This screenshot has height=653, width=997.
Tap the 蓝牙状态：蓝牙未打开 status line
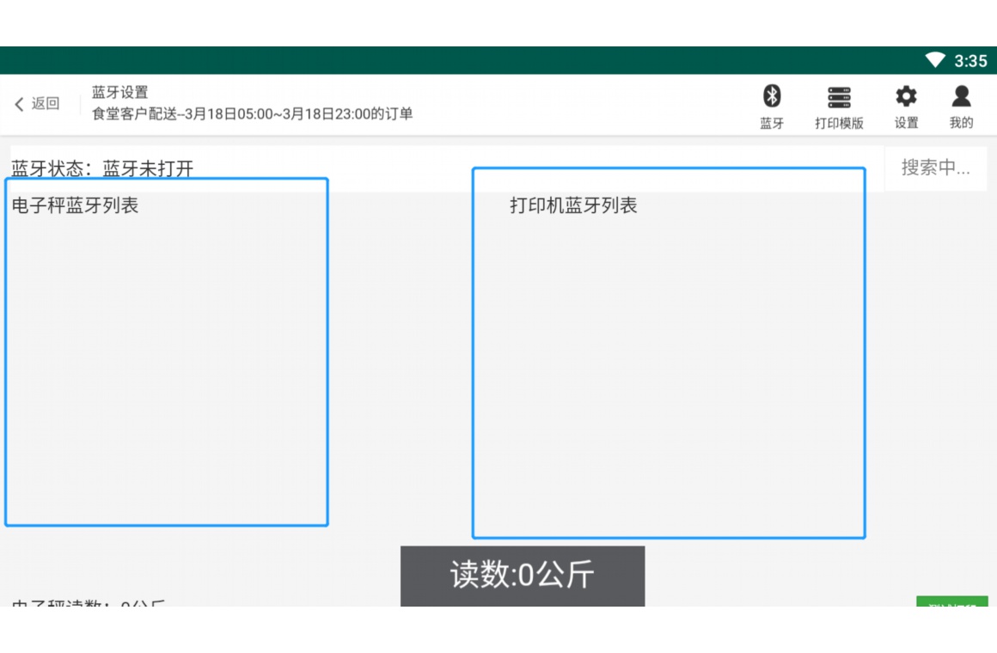point(103,168)
